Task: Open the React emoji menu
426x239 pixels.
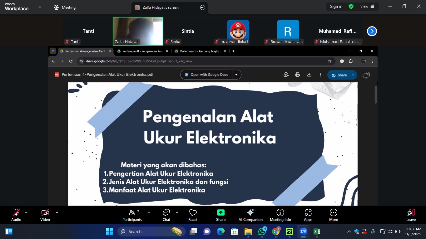Action: (x=193, y=215)
